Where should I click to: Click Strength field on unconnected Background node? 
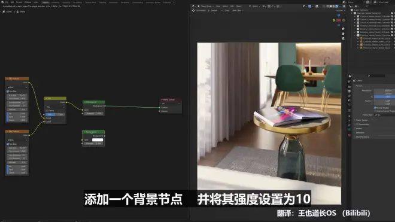coord(93,144)
